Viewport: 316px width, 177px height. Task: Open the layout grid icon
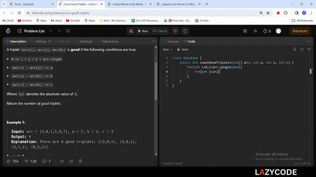coord(245,31)
